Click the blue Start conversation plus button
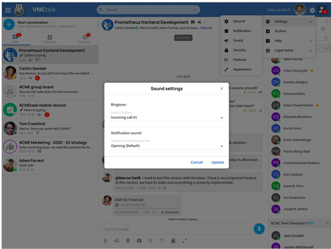The height and width of the screenshot is (249, 332). 9,25
